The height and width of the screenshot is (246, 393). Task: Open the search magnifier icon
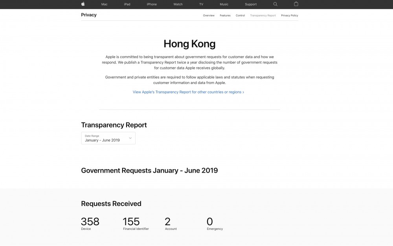pos(275,4)
